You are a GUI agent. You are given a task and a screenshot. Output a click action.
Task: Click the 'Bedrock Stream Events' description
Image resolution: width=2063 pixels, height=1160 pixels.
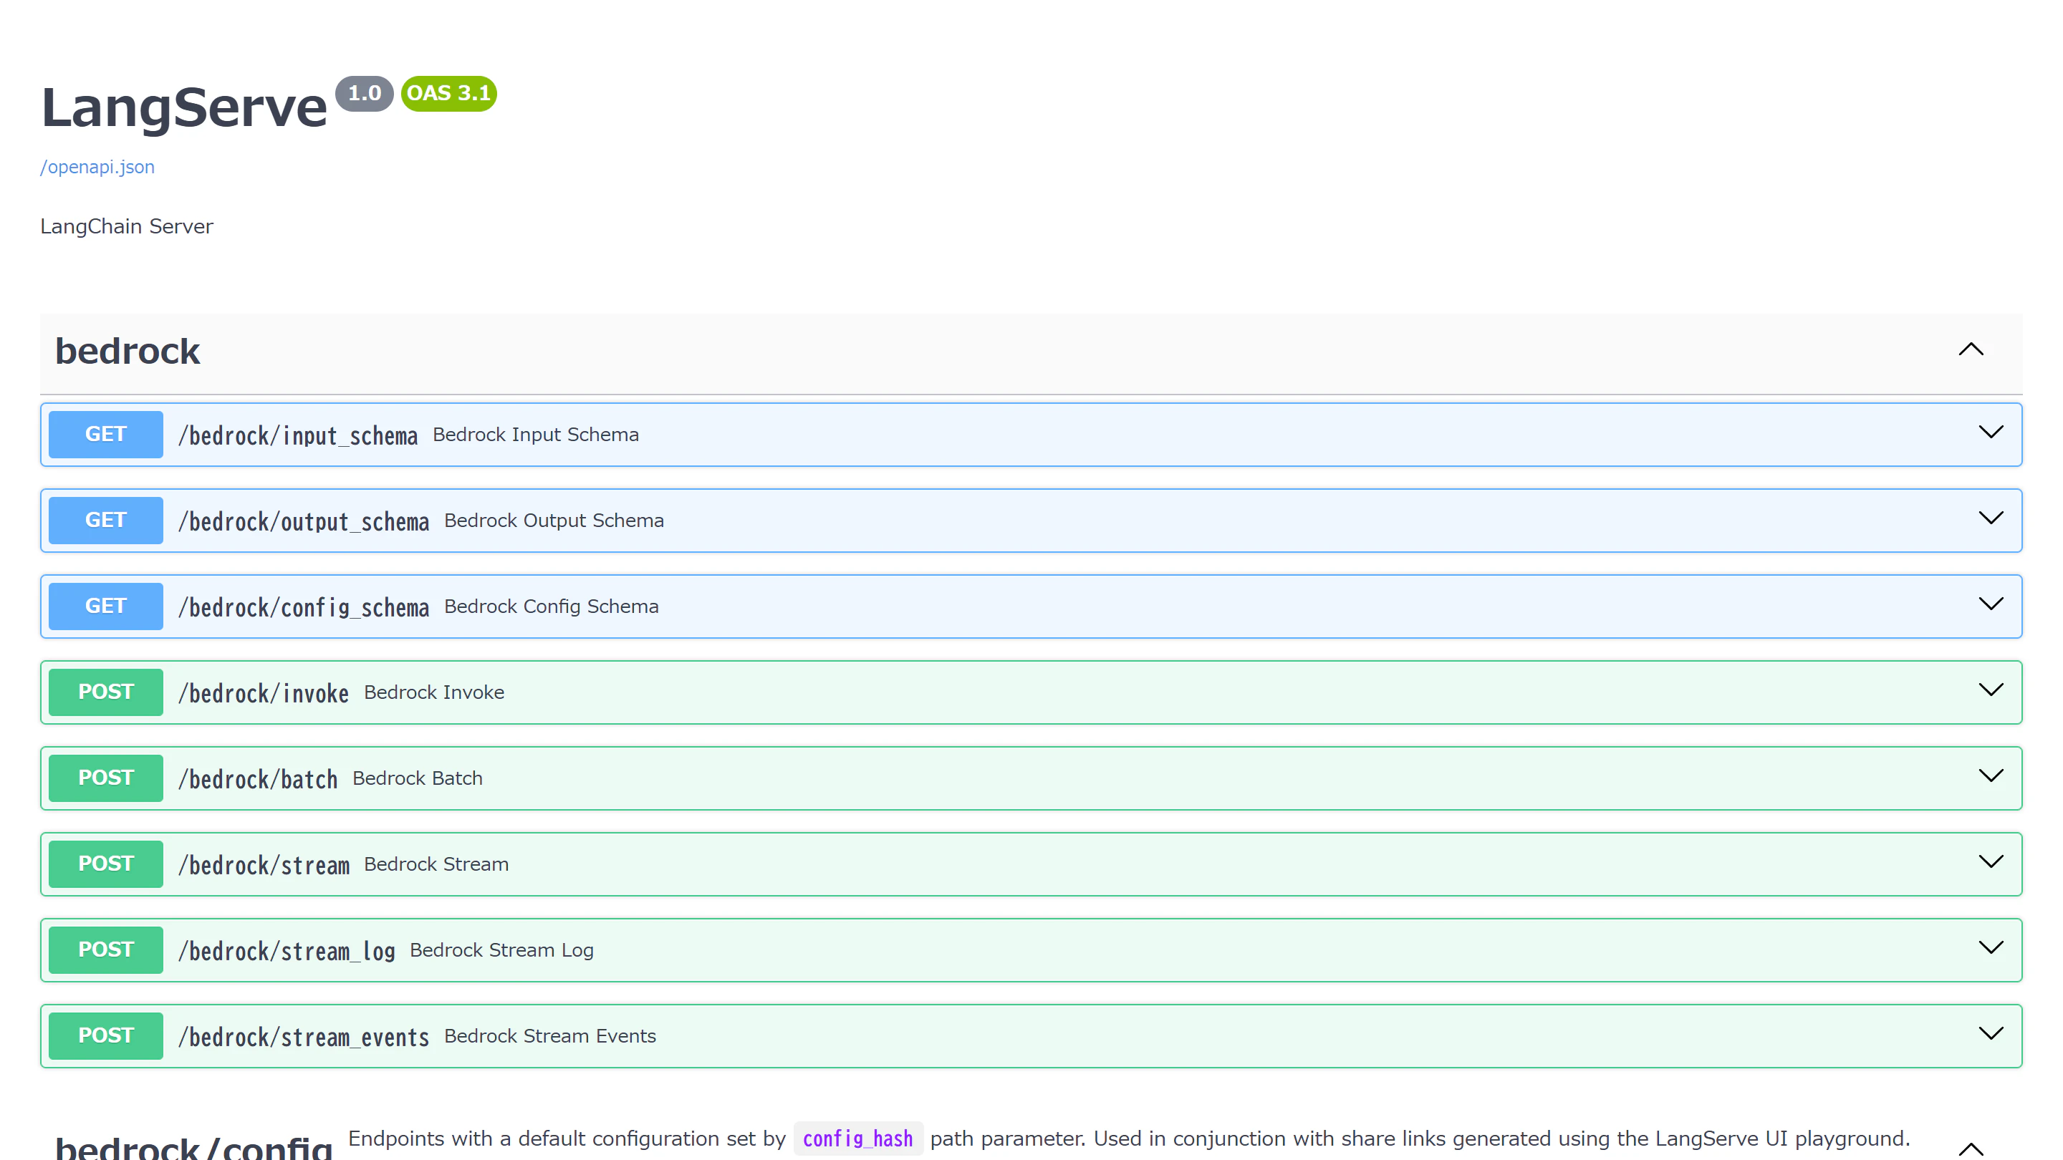pyautogui.click(x=550, y=1036)
